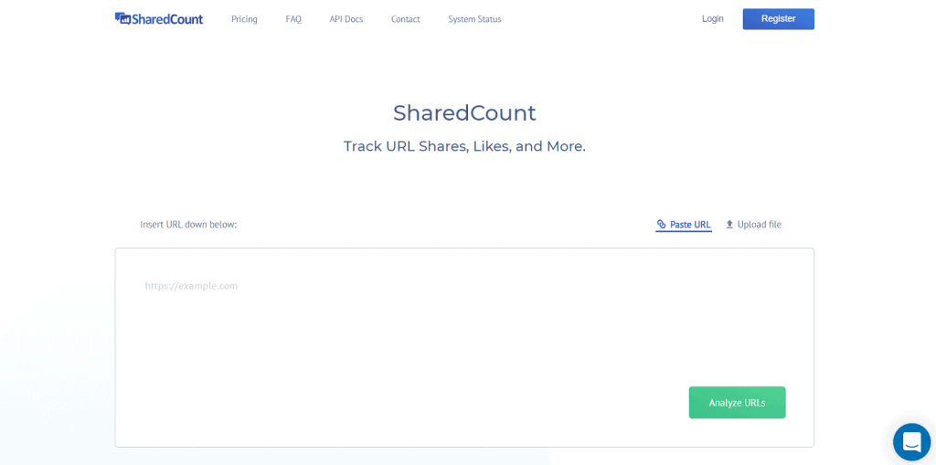This screenshot has height=465, width=936.
Task: Click the SharedCount logo icon in header
Action: coord(123,18)
